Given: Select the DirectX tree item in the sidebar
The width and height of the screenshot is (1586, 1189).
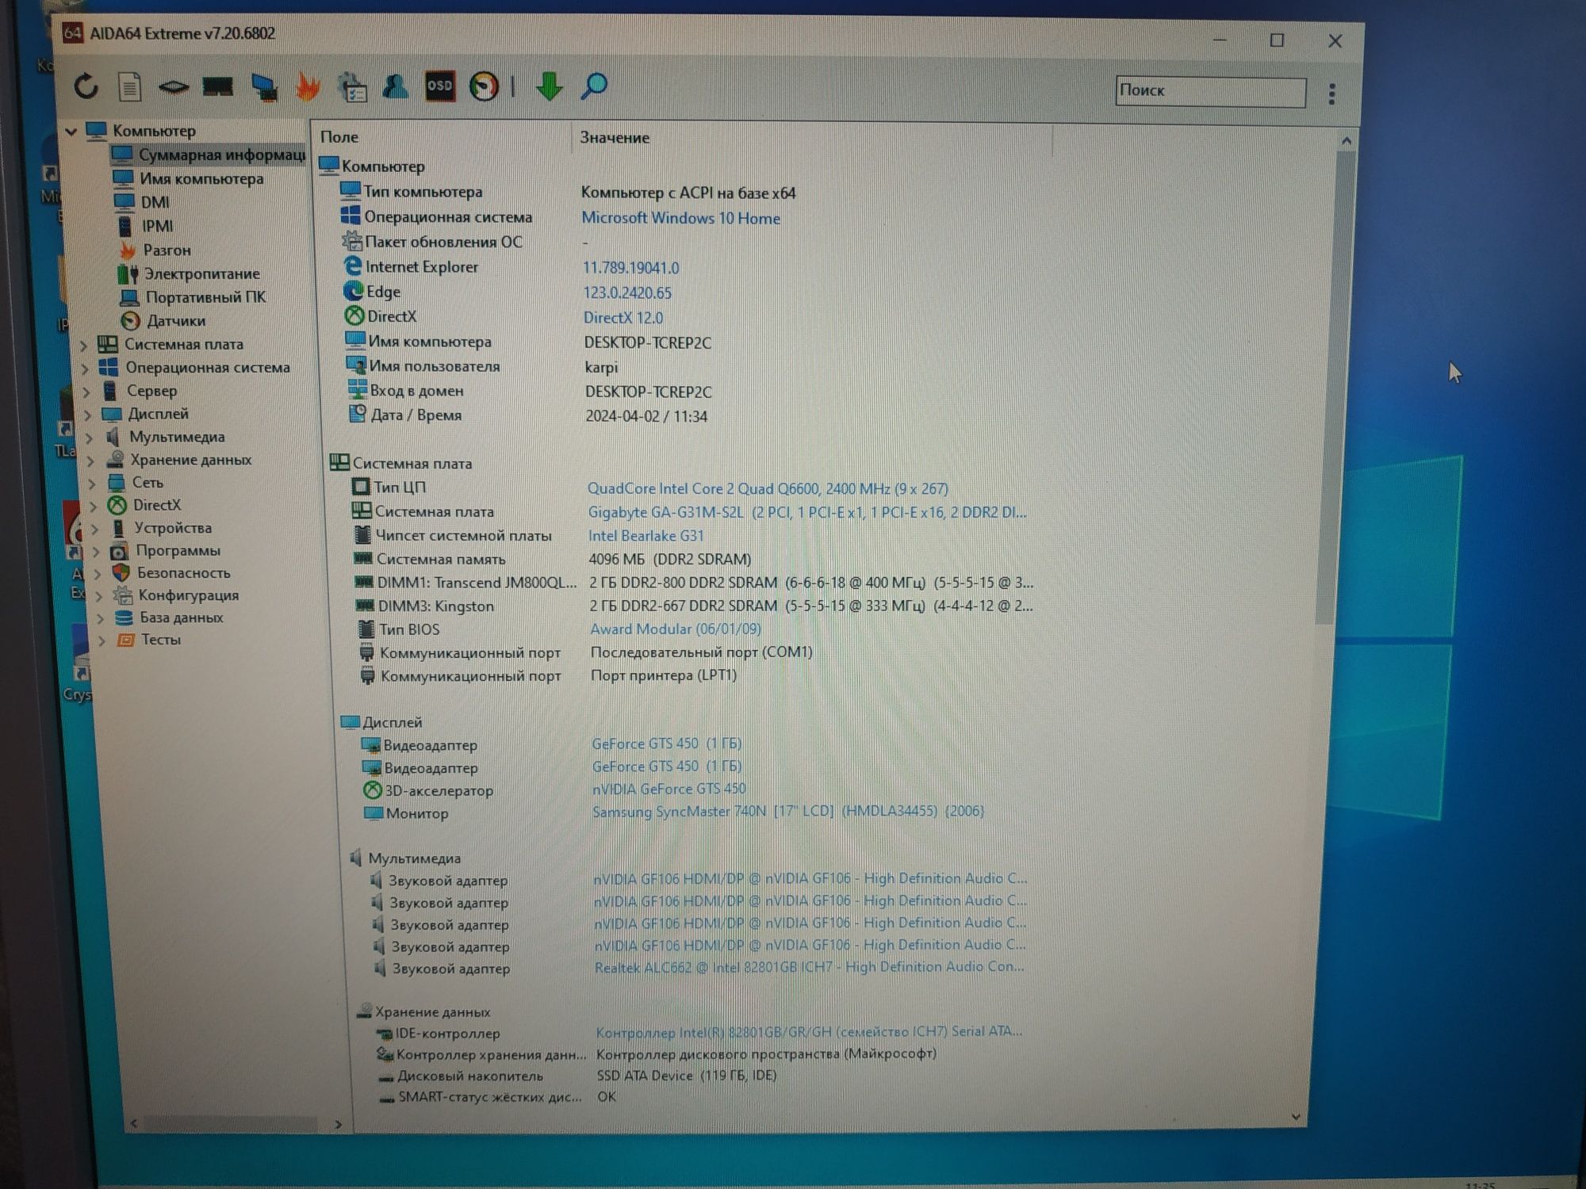Looking at the screenshot, I should point(145,505).
